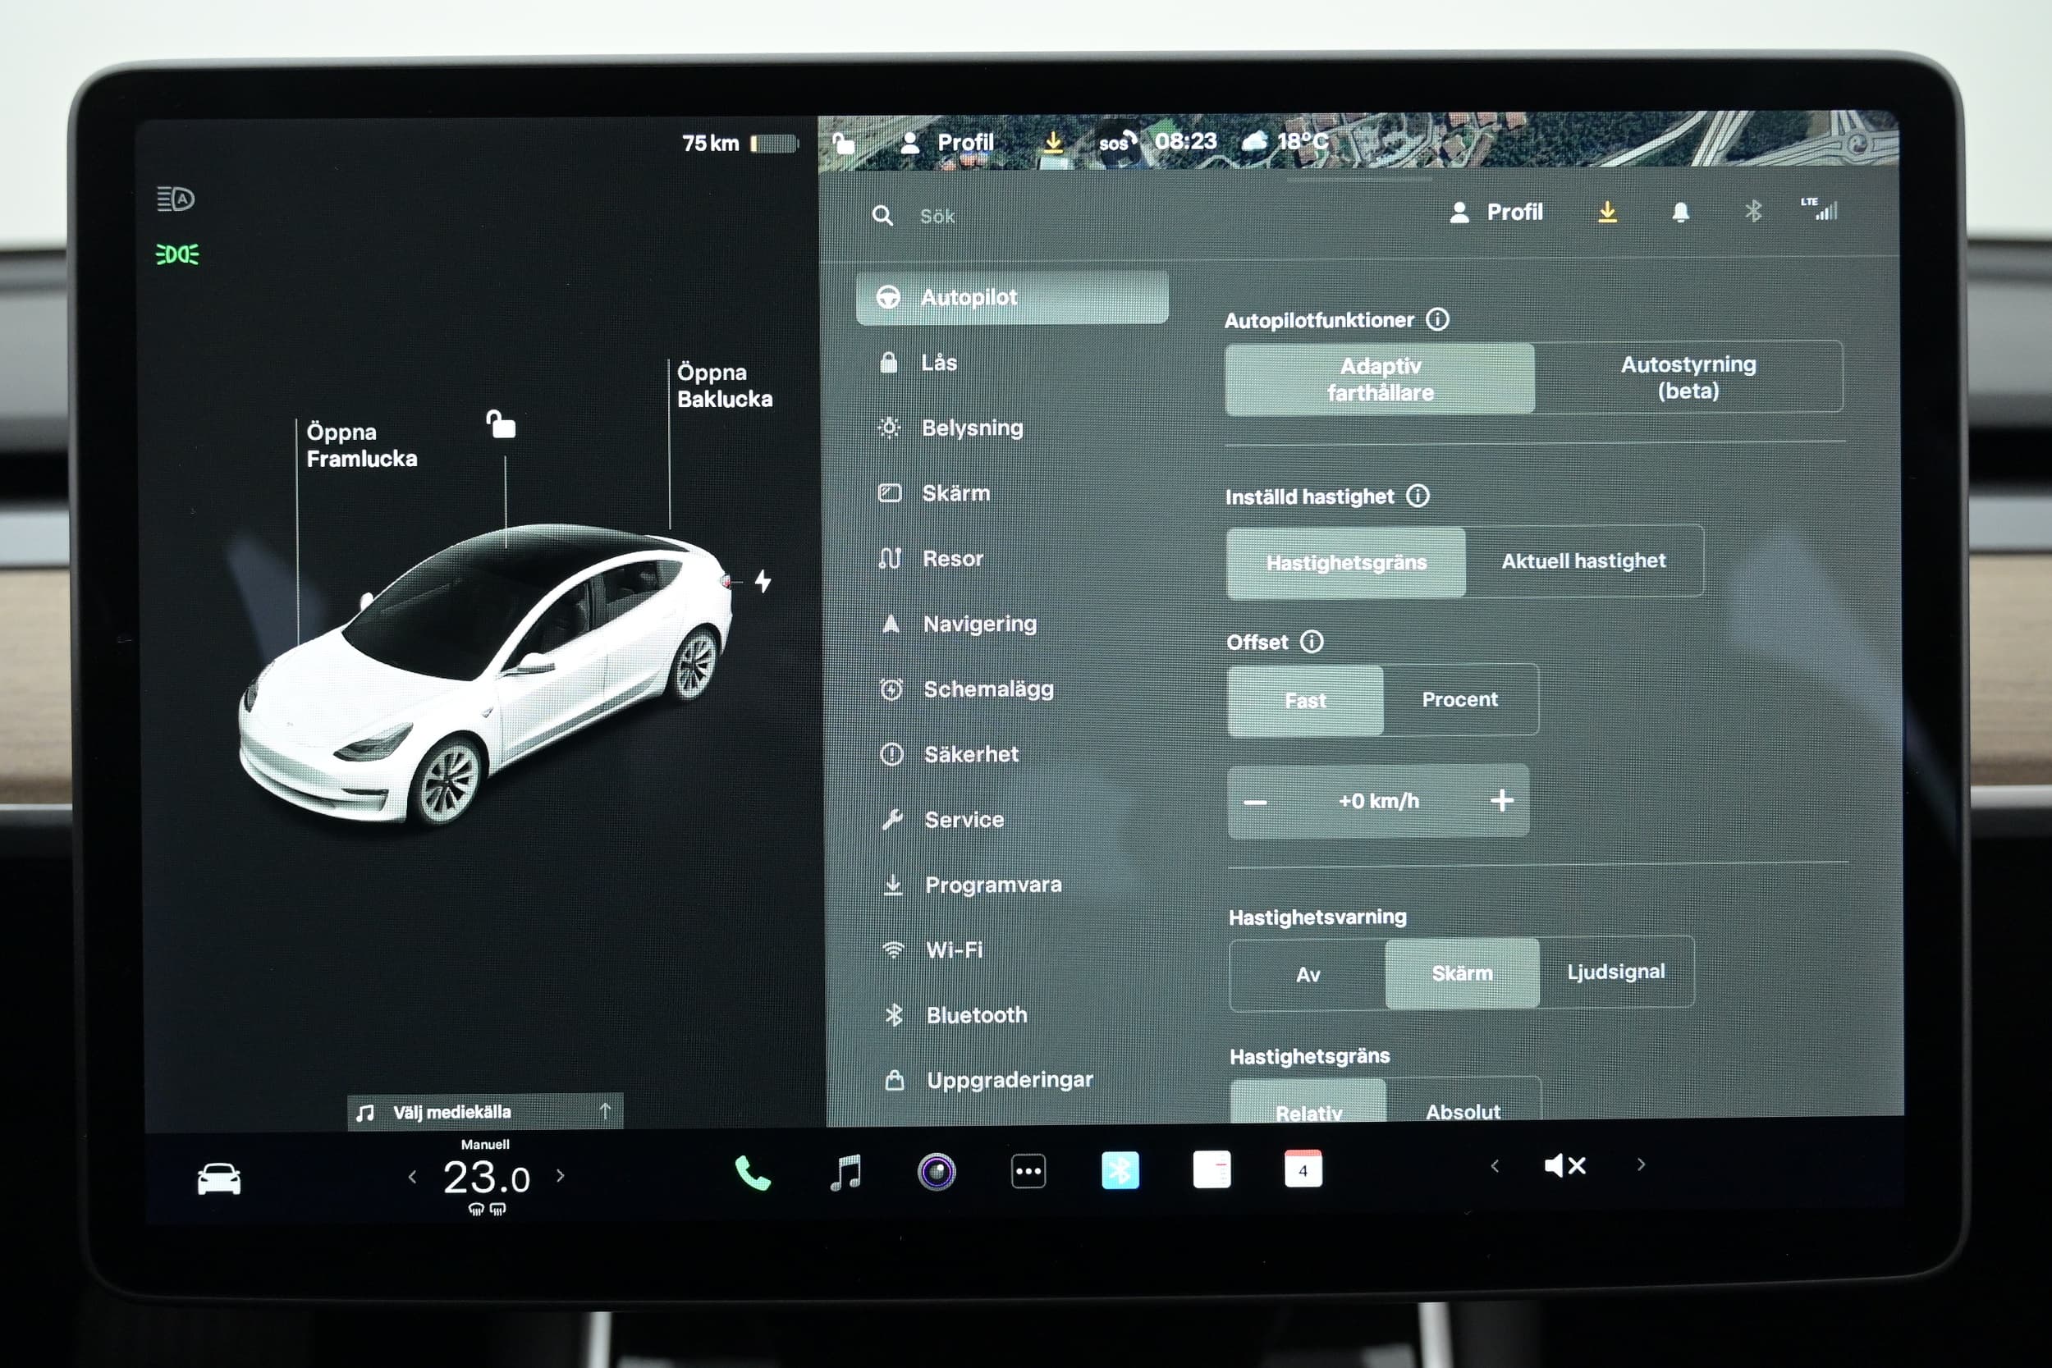Tap the weather 18°C indicator
This screenshot has height=1368, width=2052.
[1286, 140]
